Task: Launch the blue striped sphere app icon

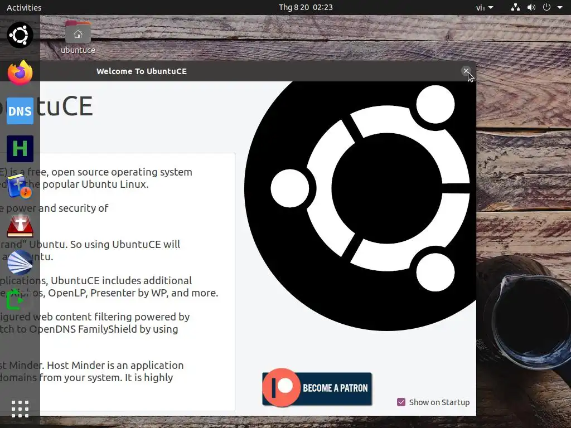Action: pos(20,262)
